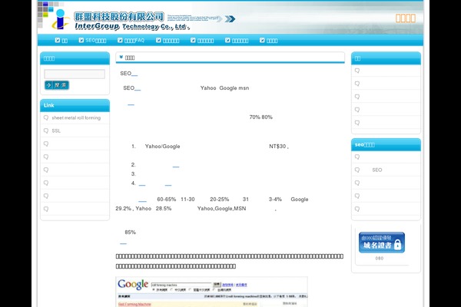The width and height of the screenshot is (461, 307).
Task: Focus the search box in the left sidebar
Action: (x=75, y=74)
